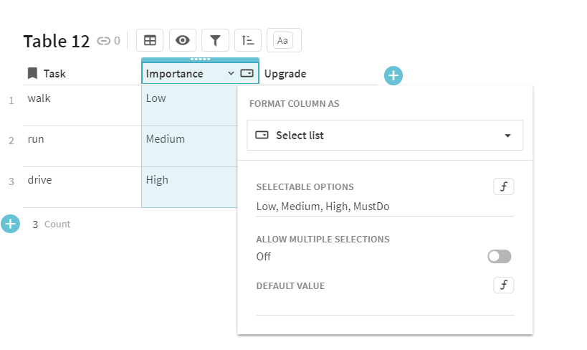Click the Table 12 title

(56, 41)
